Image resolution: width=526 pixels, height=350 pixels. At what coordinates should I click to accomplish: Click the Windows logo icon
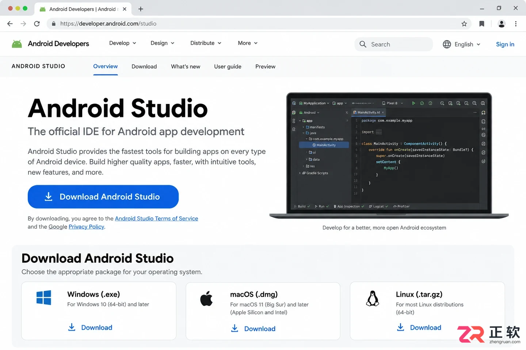(44, 297)
